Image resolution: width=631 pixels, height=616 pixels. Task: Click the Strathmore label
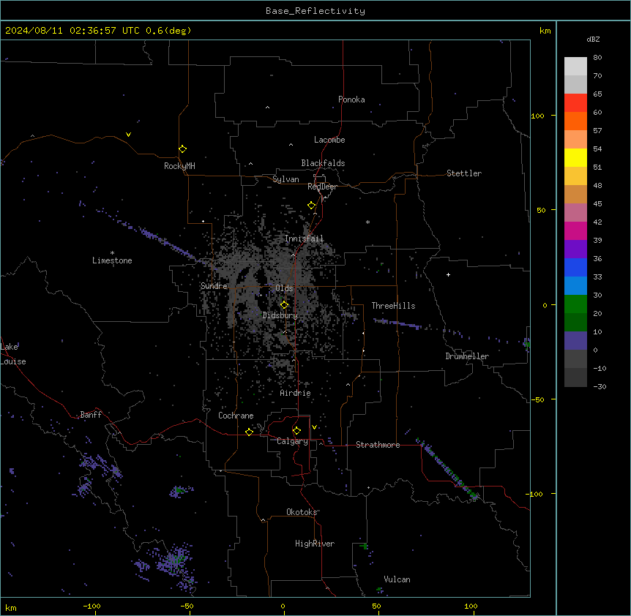coord(378,445)
